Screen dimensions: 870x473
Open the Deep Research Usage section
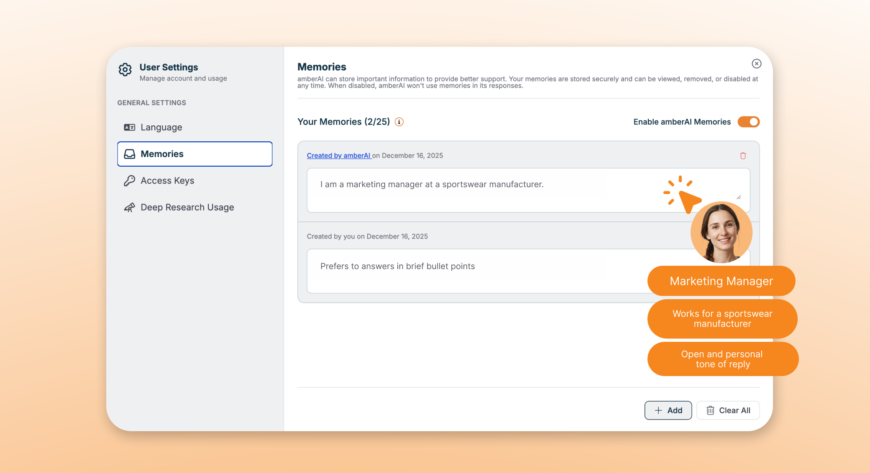pyautogui.click(x=187, y=208)
